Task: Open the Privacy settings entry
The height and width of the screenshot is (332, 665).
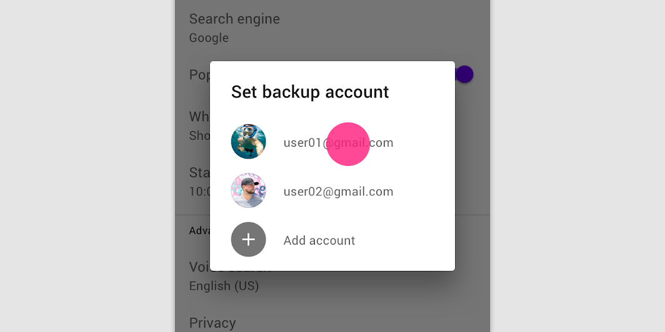Action: (x=212, y=323)
